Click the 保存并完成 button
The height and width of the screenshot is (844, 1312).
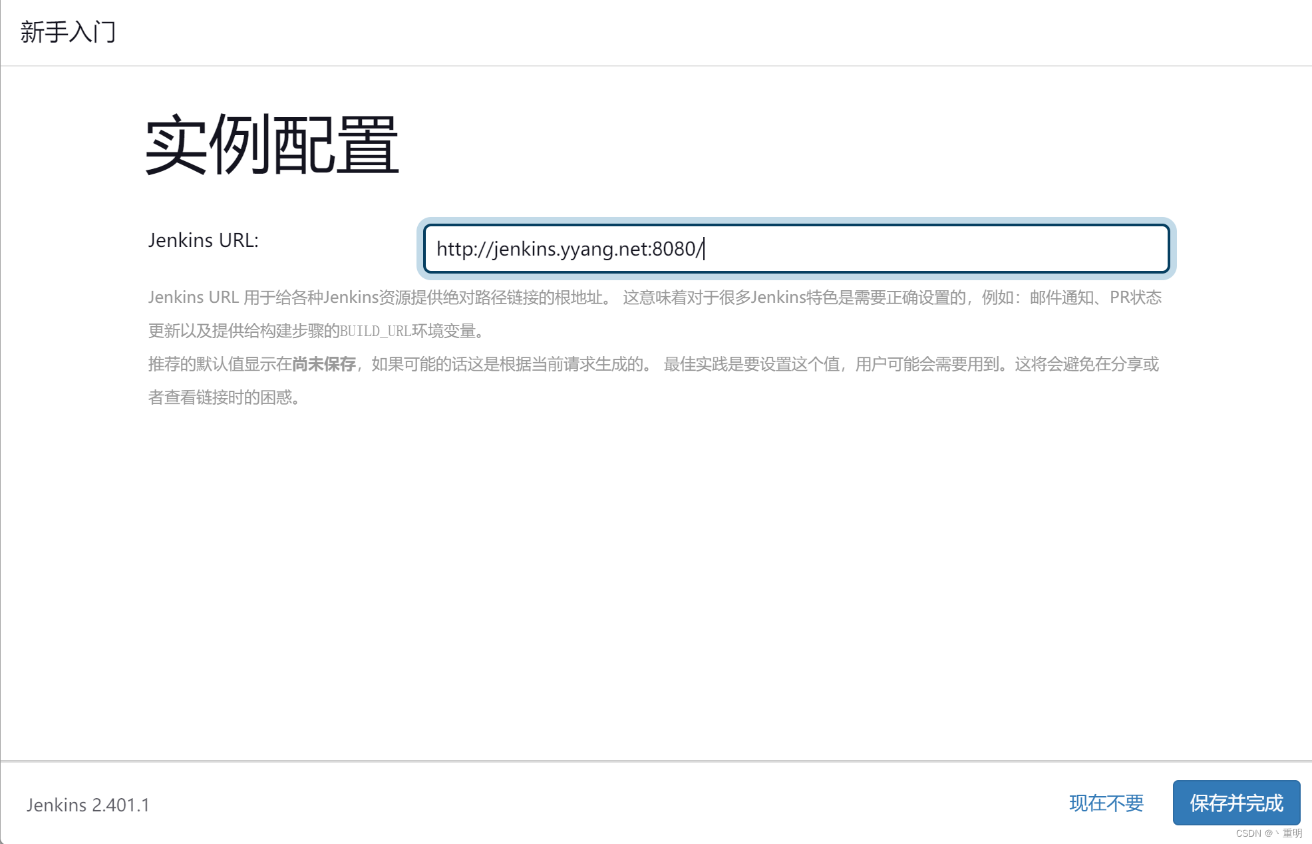click(1236, 803)
